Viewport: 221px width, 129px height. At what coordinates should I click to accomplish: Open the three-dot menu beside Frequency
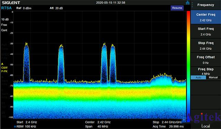pos(192,4)
